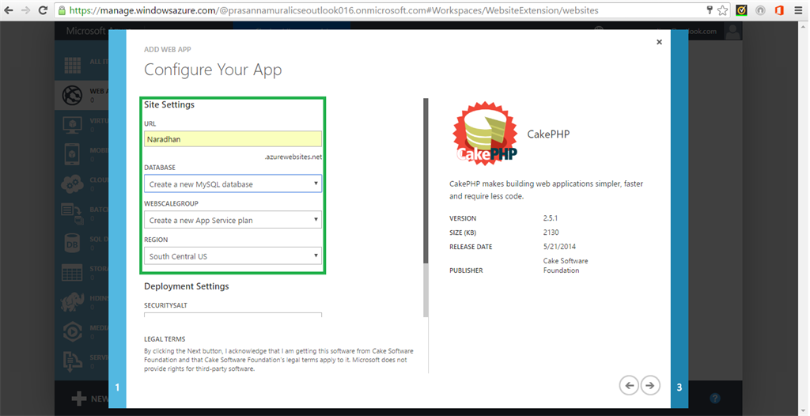Click the page scrollbar up arrow

click(x=804, y=25)
